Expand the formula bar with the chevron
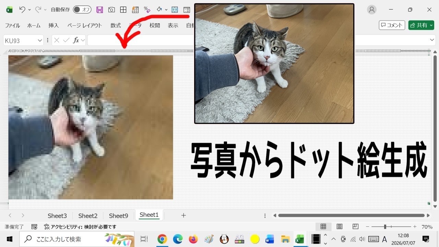The width and height of the screenshot is (439, 247). click(x=432, y=40)
